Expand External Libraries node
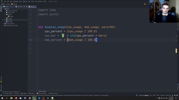The height and width of the screenshot is (100, 179). 3,24
